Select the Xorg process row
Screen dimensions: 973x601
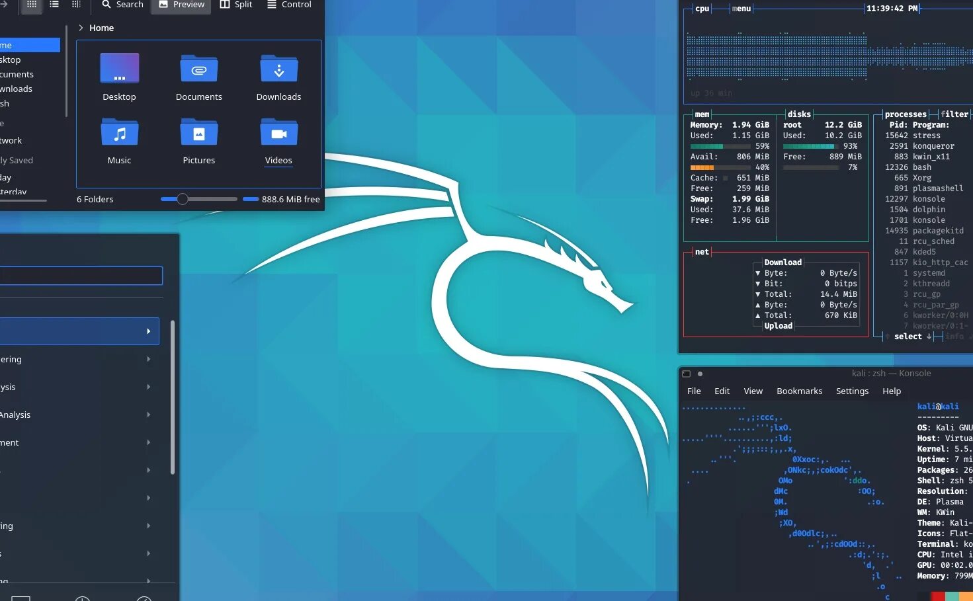[926, 178]
